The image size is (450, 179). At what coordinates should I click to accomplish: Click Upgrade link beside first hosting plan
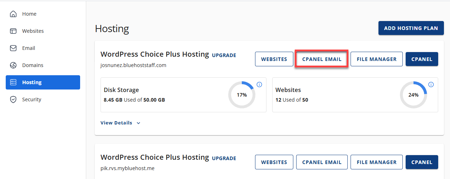pyautogui.click(x=224, y=55)
